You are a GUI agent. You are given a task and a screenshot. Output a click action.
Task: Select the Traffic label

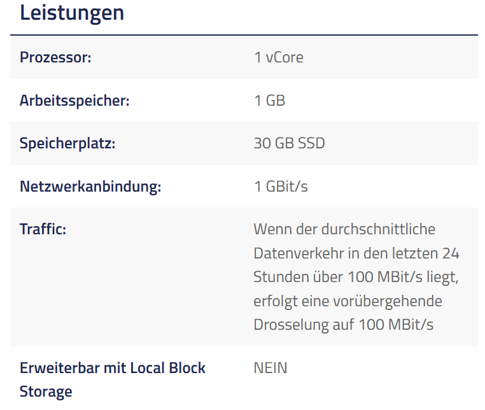pos(43,229)
